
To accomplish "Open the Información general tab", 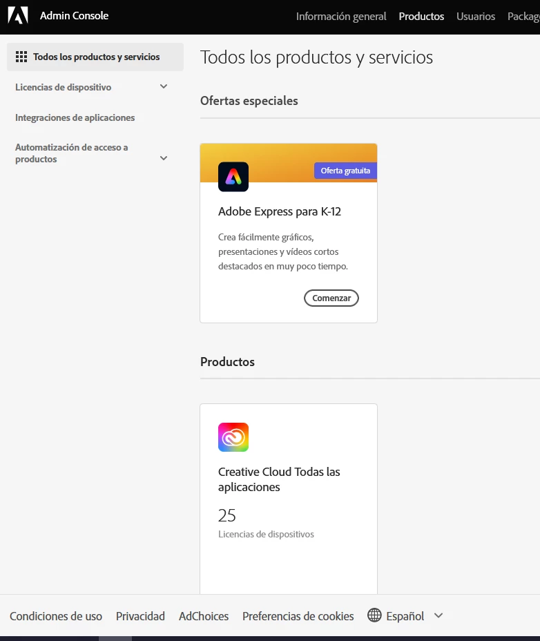I will pos(341,17).
